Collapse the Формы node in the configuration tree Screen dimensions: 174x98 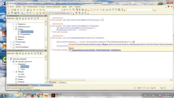[13, 29]
